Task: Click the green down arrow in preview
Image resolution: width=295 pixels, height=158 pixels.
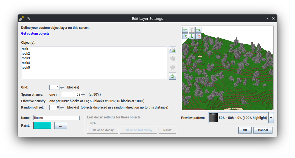Action: 192,36
